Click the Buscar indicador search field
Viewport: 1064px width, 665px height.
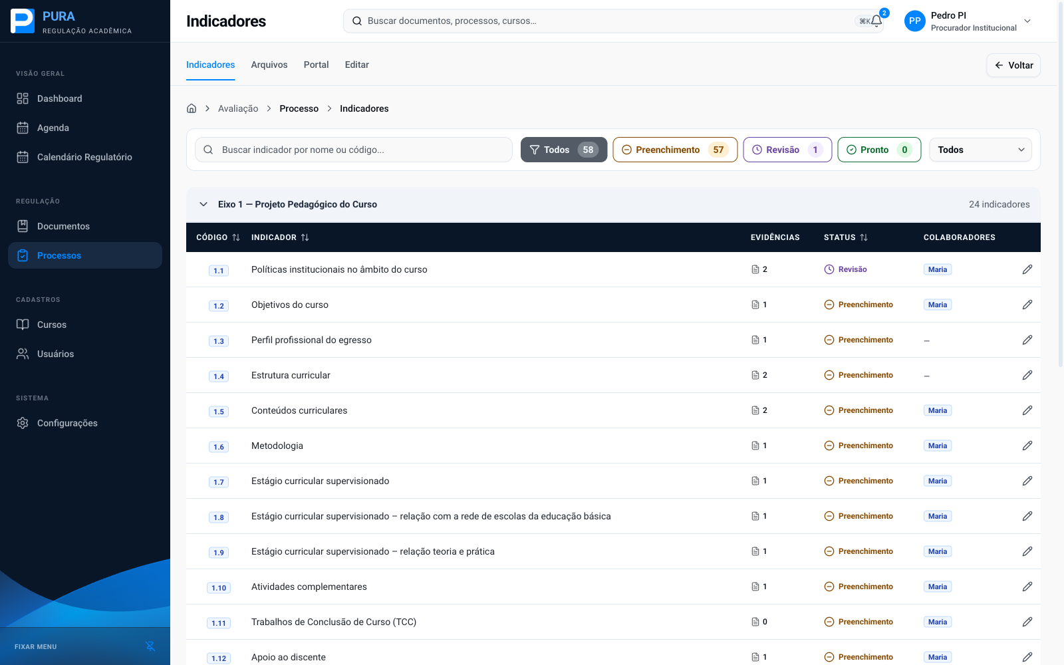[354, 150]
